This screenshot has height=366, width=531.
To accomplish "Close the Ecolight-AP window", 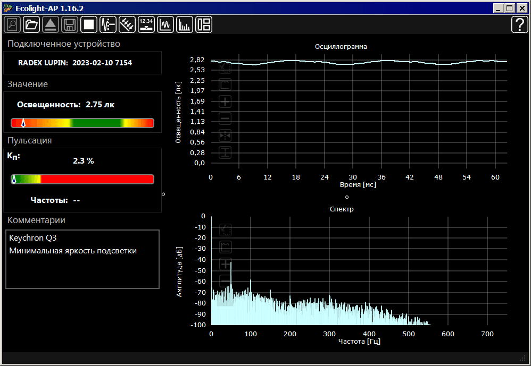I will (522, 8).
